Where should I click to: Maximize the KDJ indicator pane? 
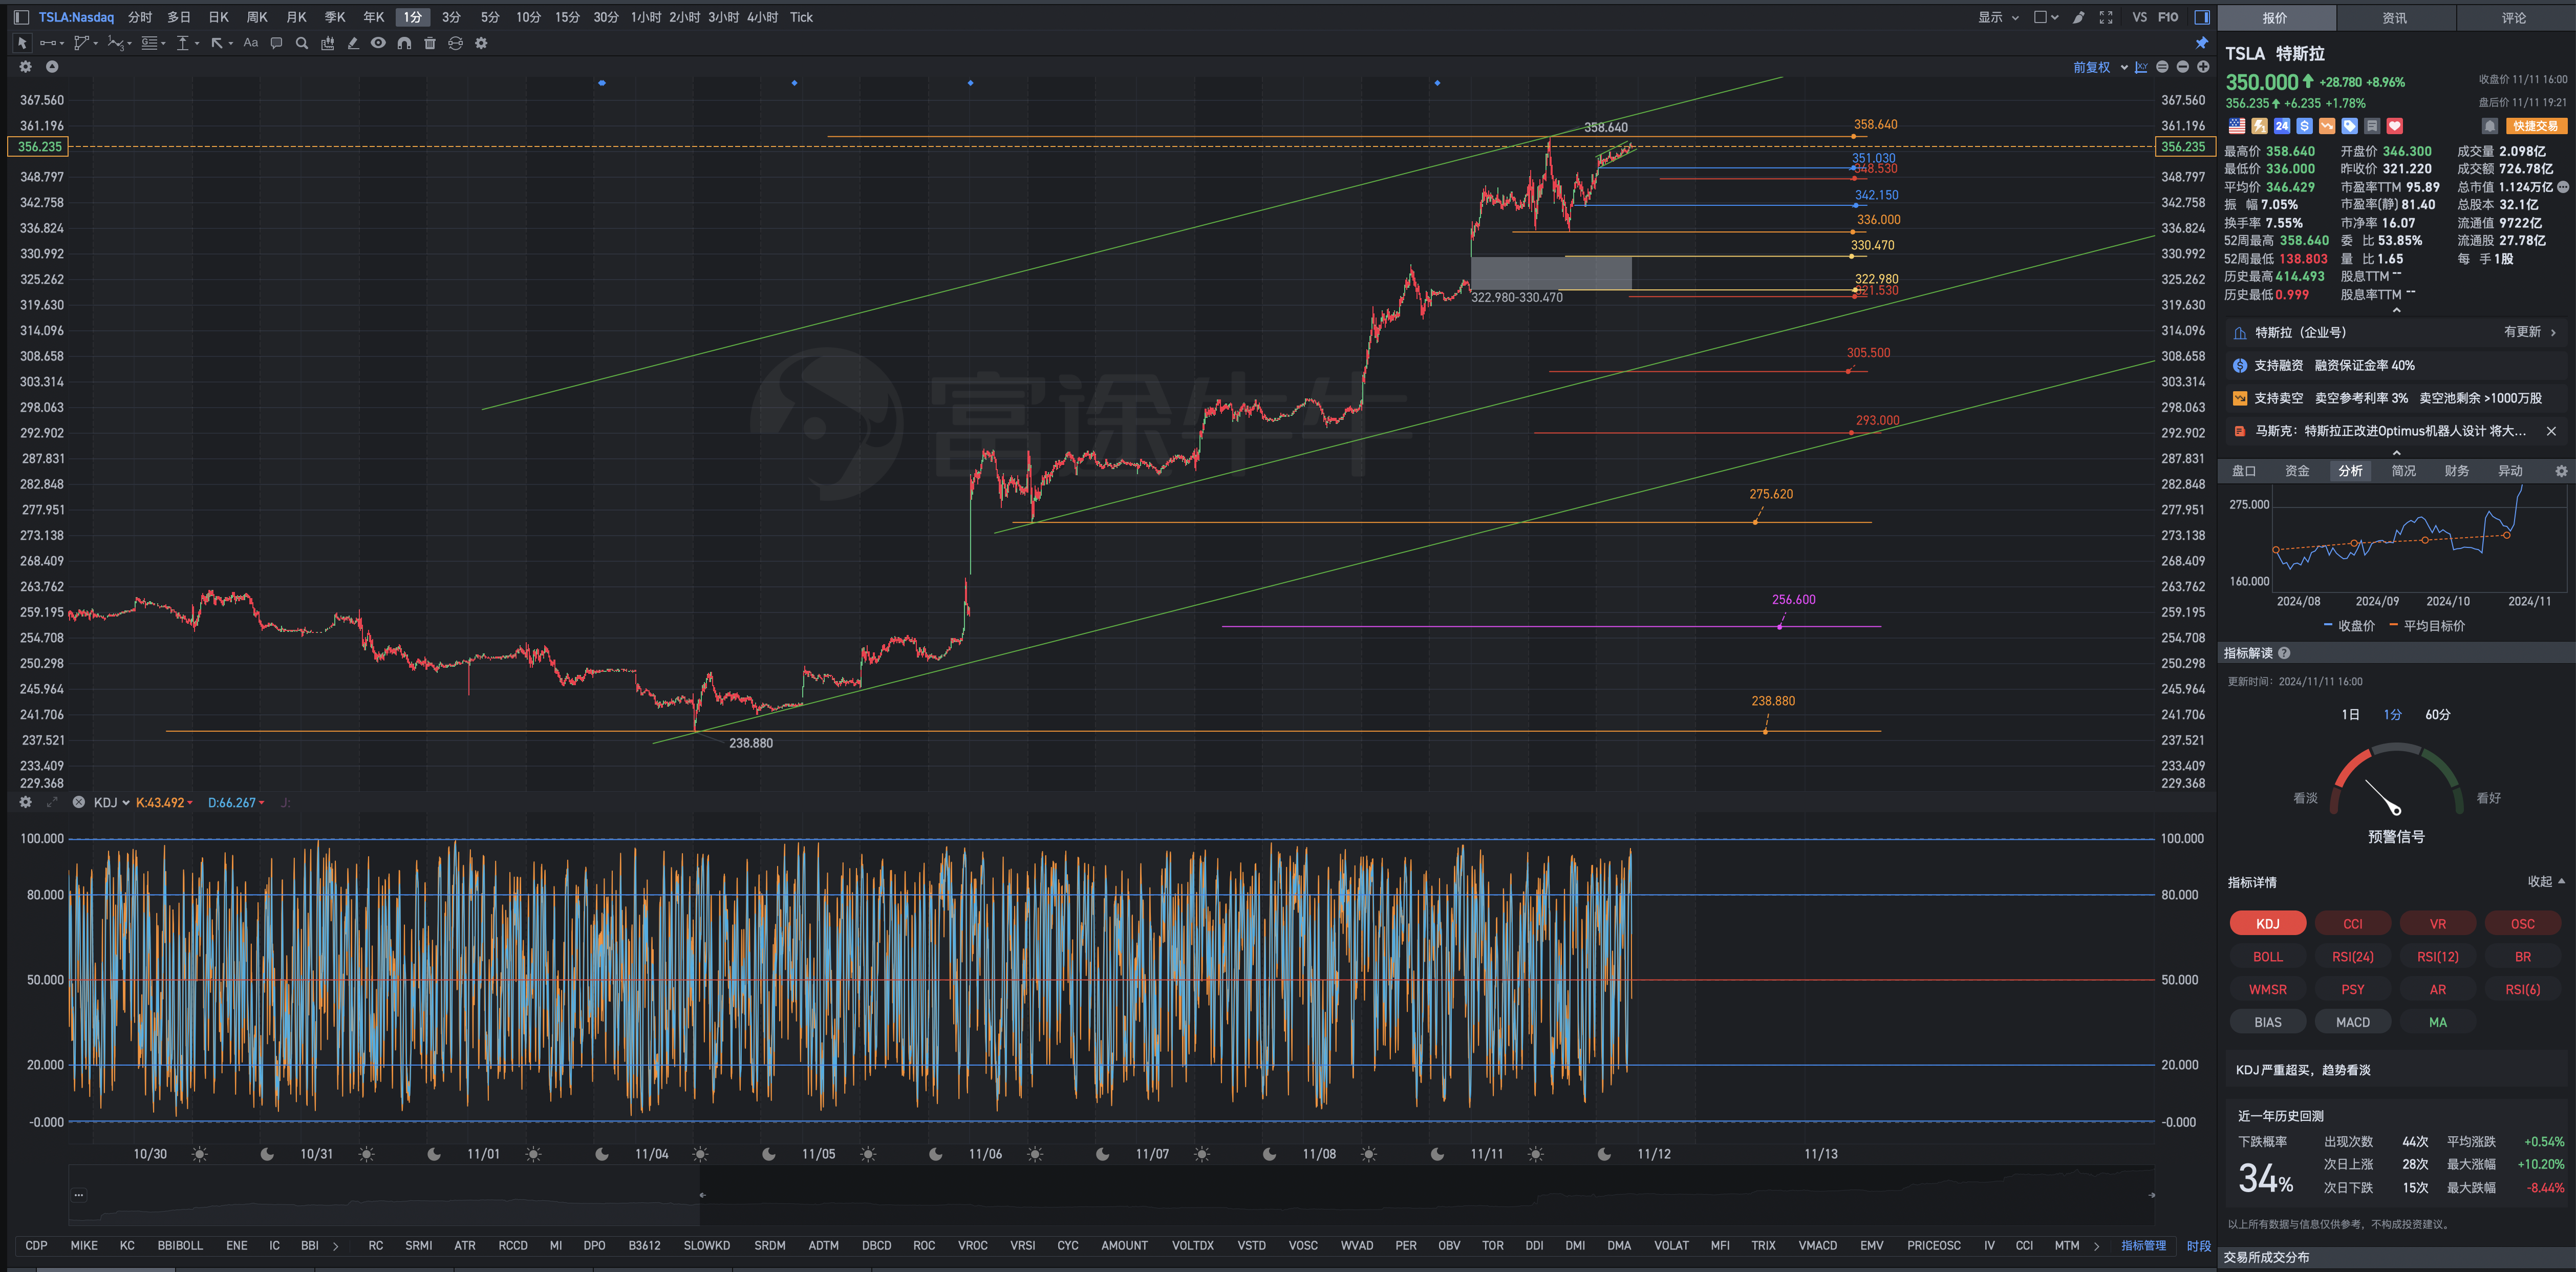click(x=52, y=802)
